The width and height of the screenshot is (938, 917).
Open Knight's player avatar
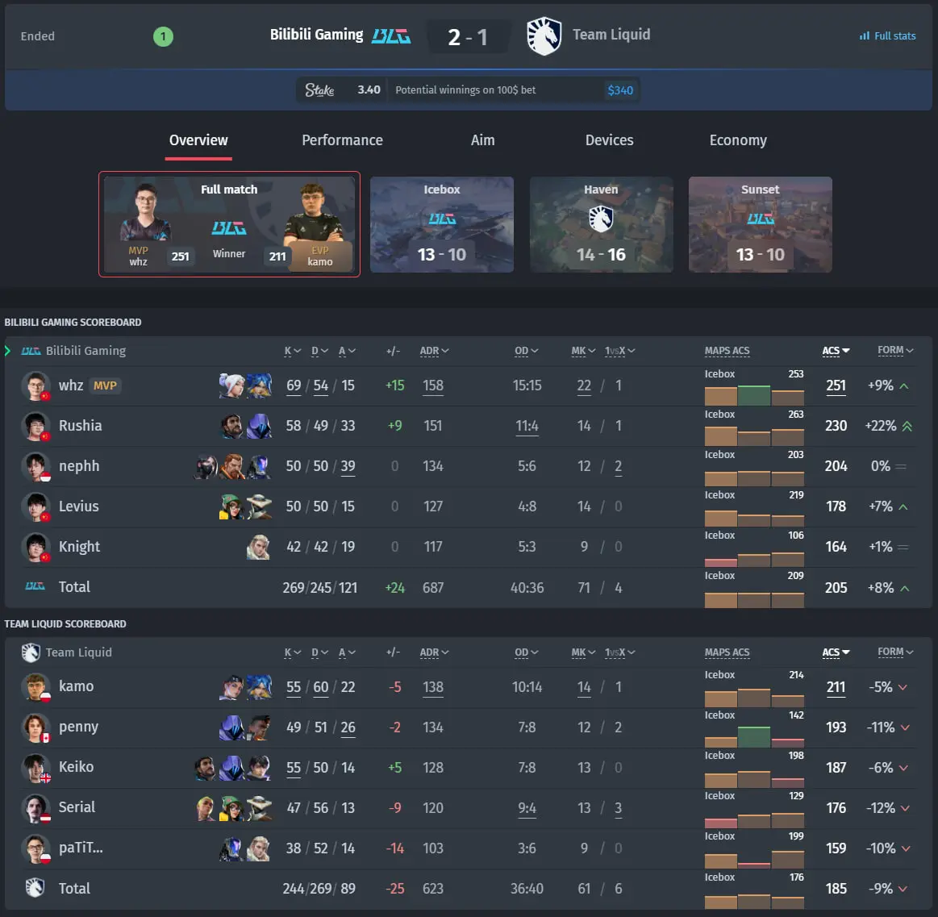pyautogui.click(x=35, y=547)
